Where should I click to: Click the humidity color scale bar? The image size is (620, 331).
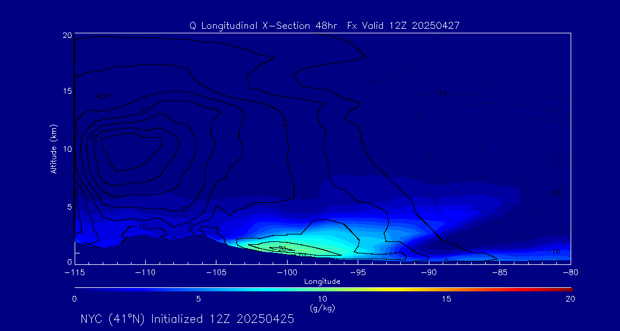coord(323,290)
